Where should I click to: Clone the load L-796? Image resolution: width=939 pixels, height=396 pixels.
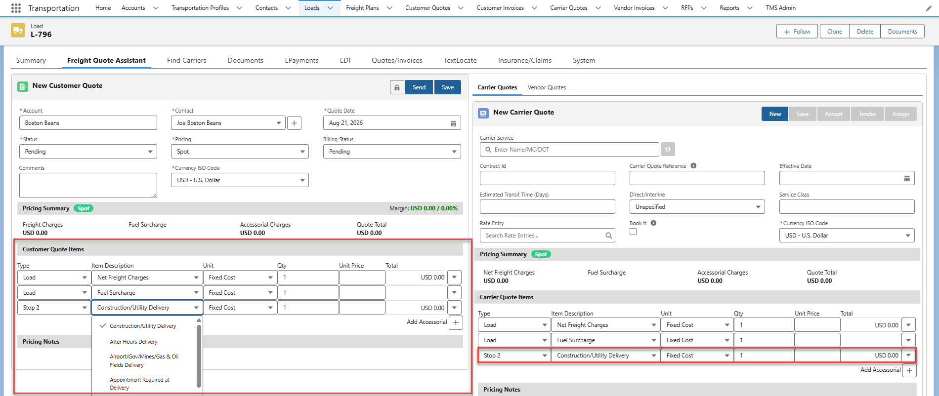click(x=835, y=32)
